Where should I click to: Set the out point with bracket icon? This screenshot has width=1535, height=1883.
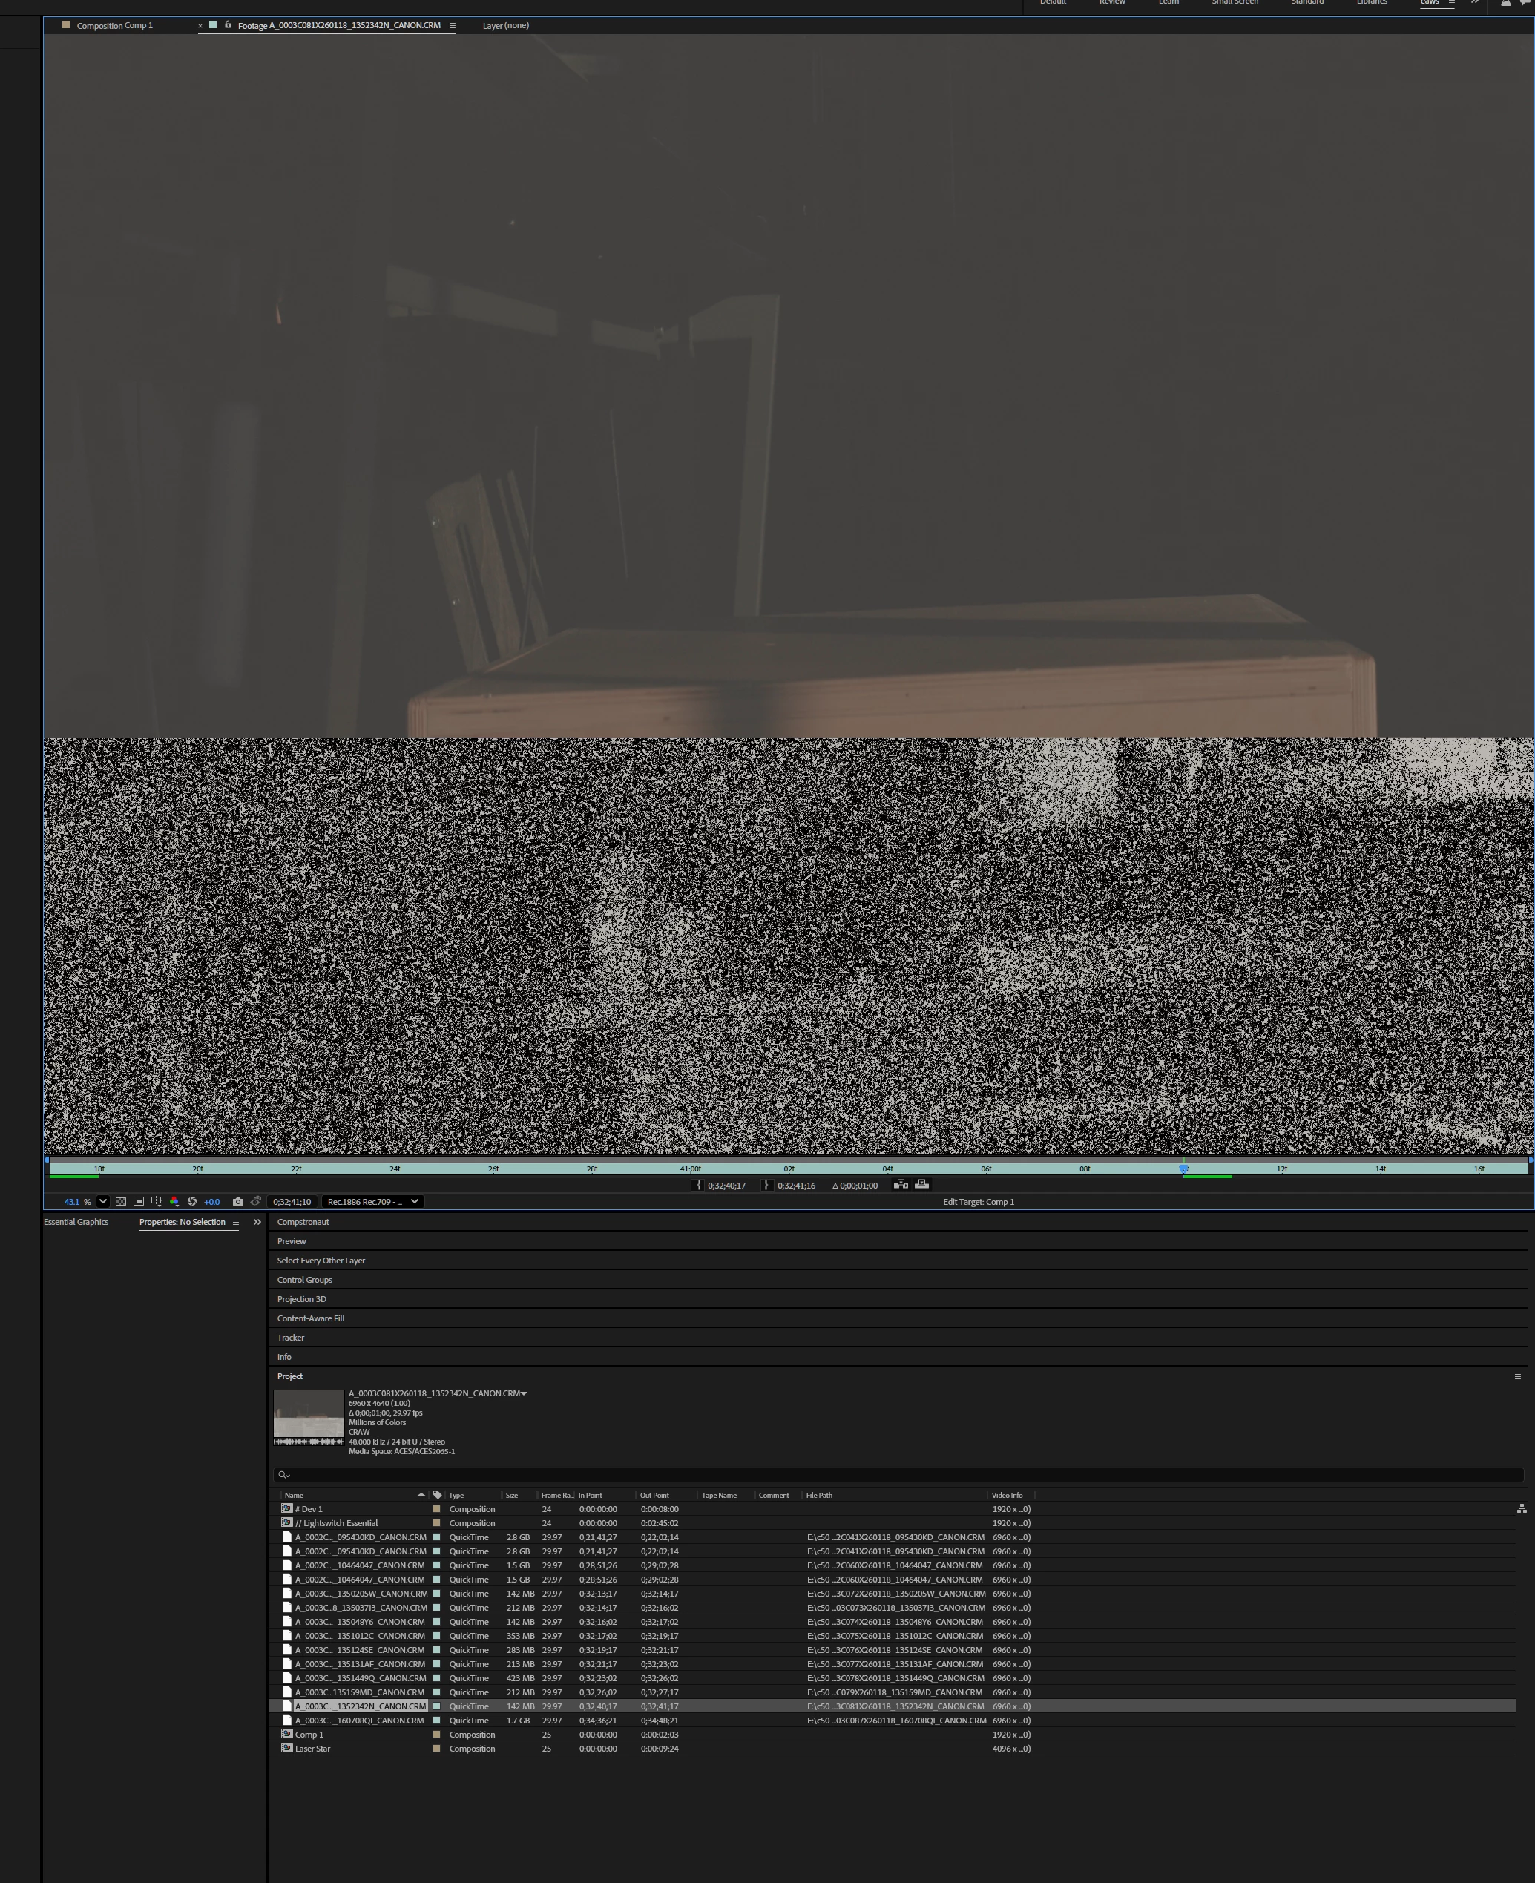(x=766, y=1186)
